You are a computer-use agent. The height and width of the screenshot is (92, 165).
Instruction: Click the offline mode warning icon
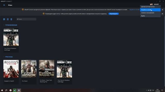click(x=23, y=9)
